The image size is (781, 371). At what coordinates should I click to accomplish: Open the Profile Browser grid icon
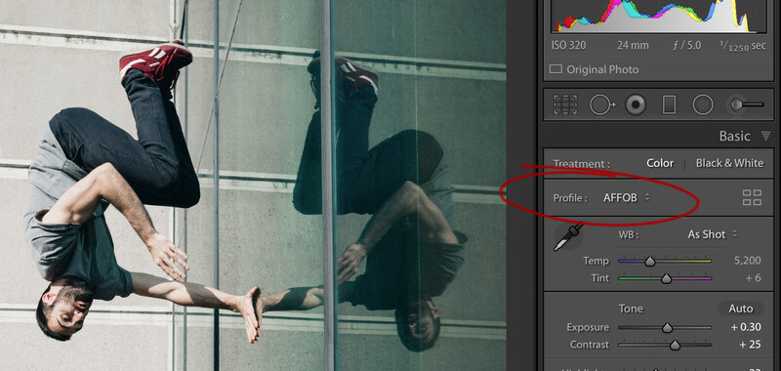(x=752, y=197)
